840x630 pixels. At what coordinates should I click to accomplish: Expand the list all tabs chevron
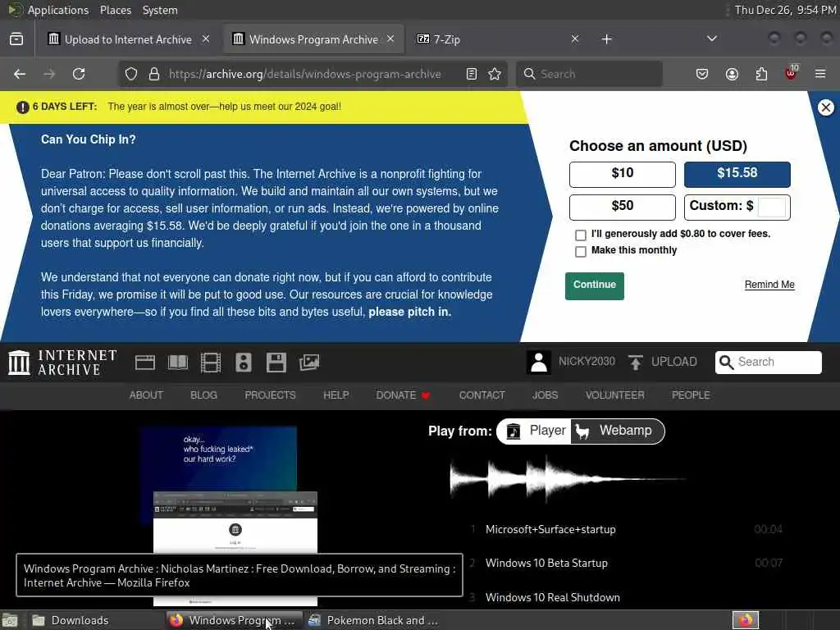tap(711, 39)
